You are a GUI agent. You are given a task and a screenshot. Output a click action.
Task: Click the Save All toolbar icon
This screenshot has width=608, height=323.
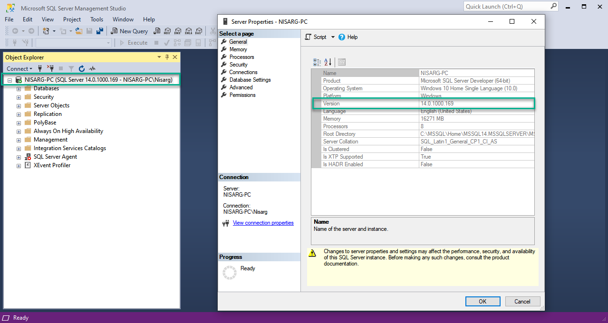point(100,31)
